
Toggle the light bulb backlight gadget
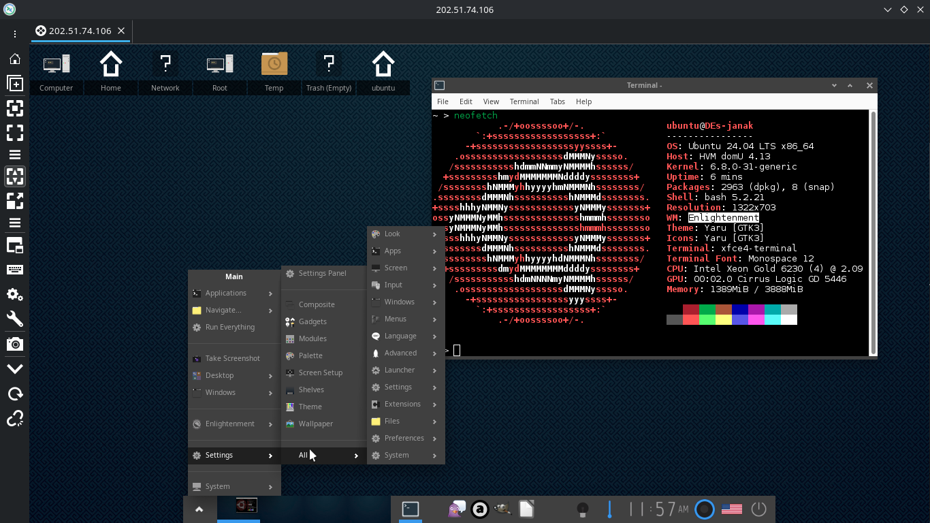pyautogui.click(x=582, y=509)
